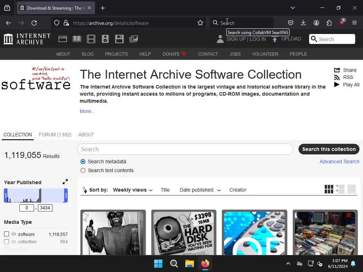Click the Share icon
This screenshot has width=363, height=272.
point(337,70)
